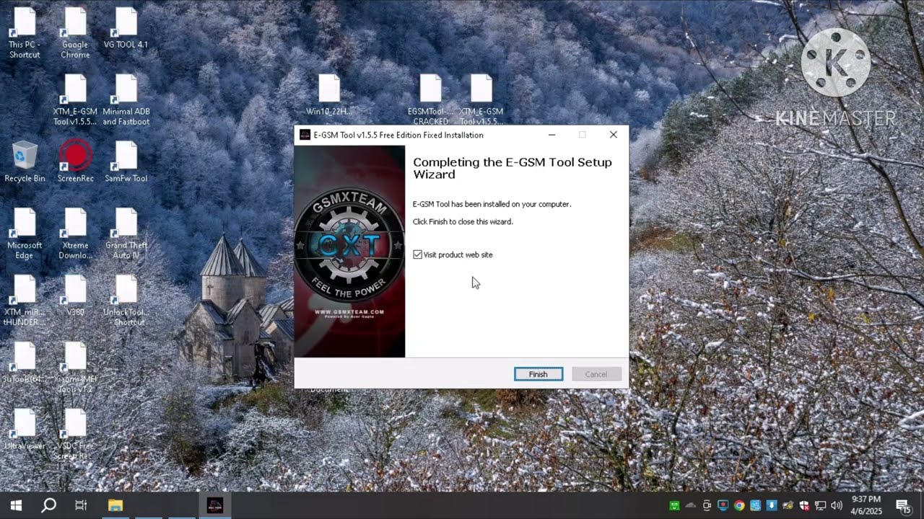
Task: Close the E-GSM Tool setup wizard window
Action: pos(613,135)
